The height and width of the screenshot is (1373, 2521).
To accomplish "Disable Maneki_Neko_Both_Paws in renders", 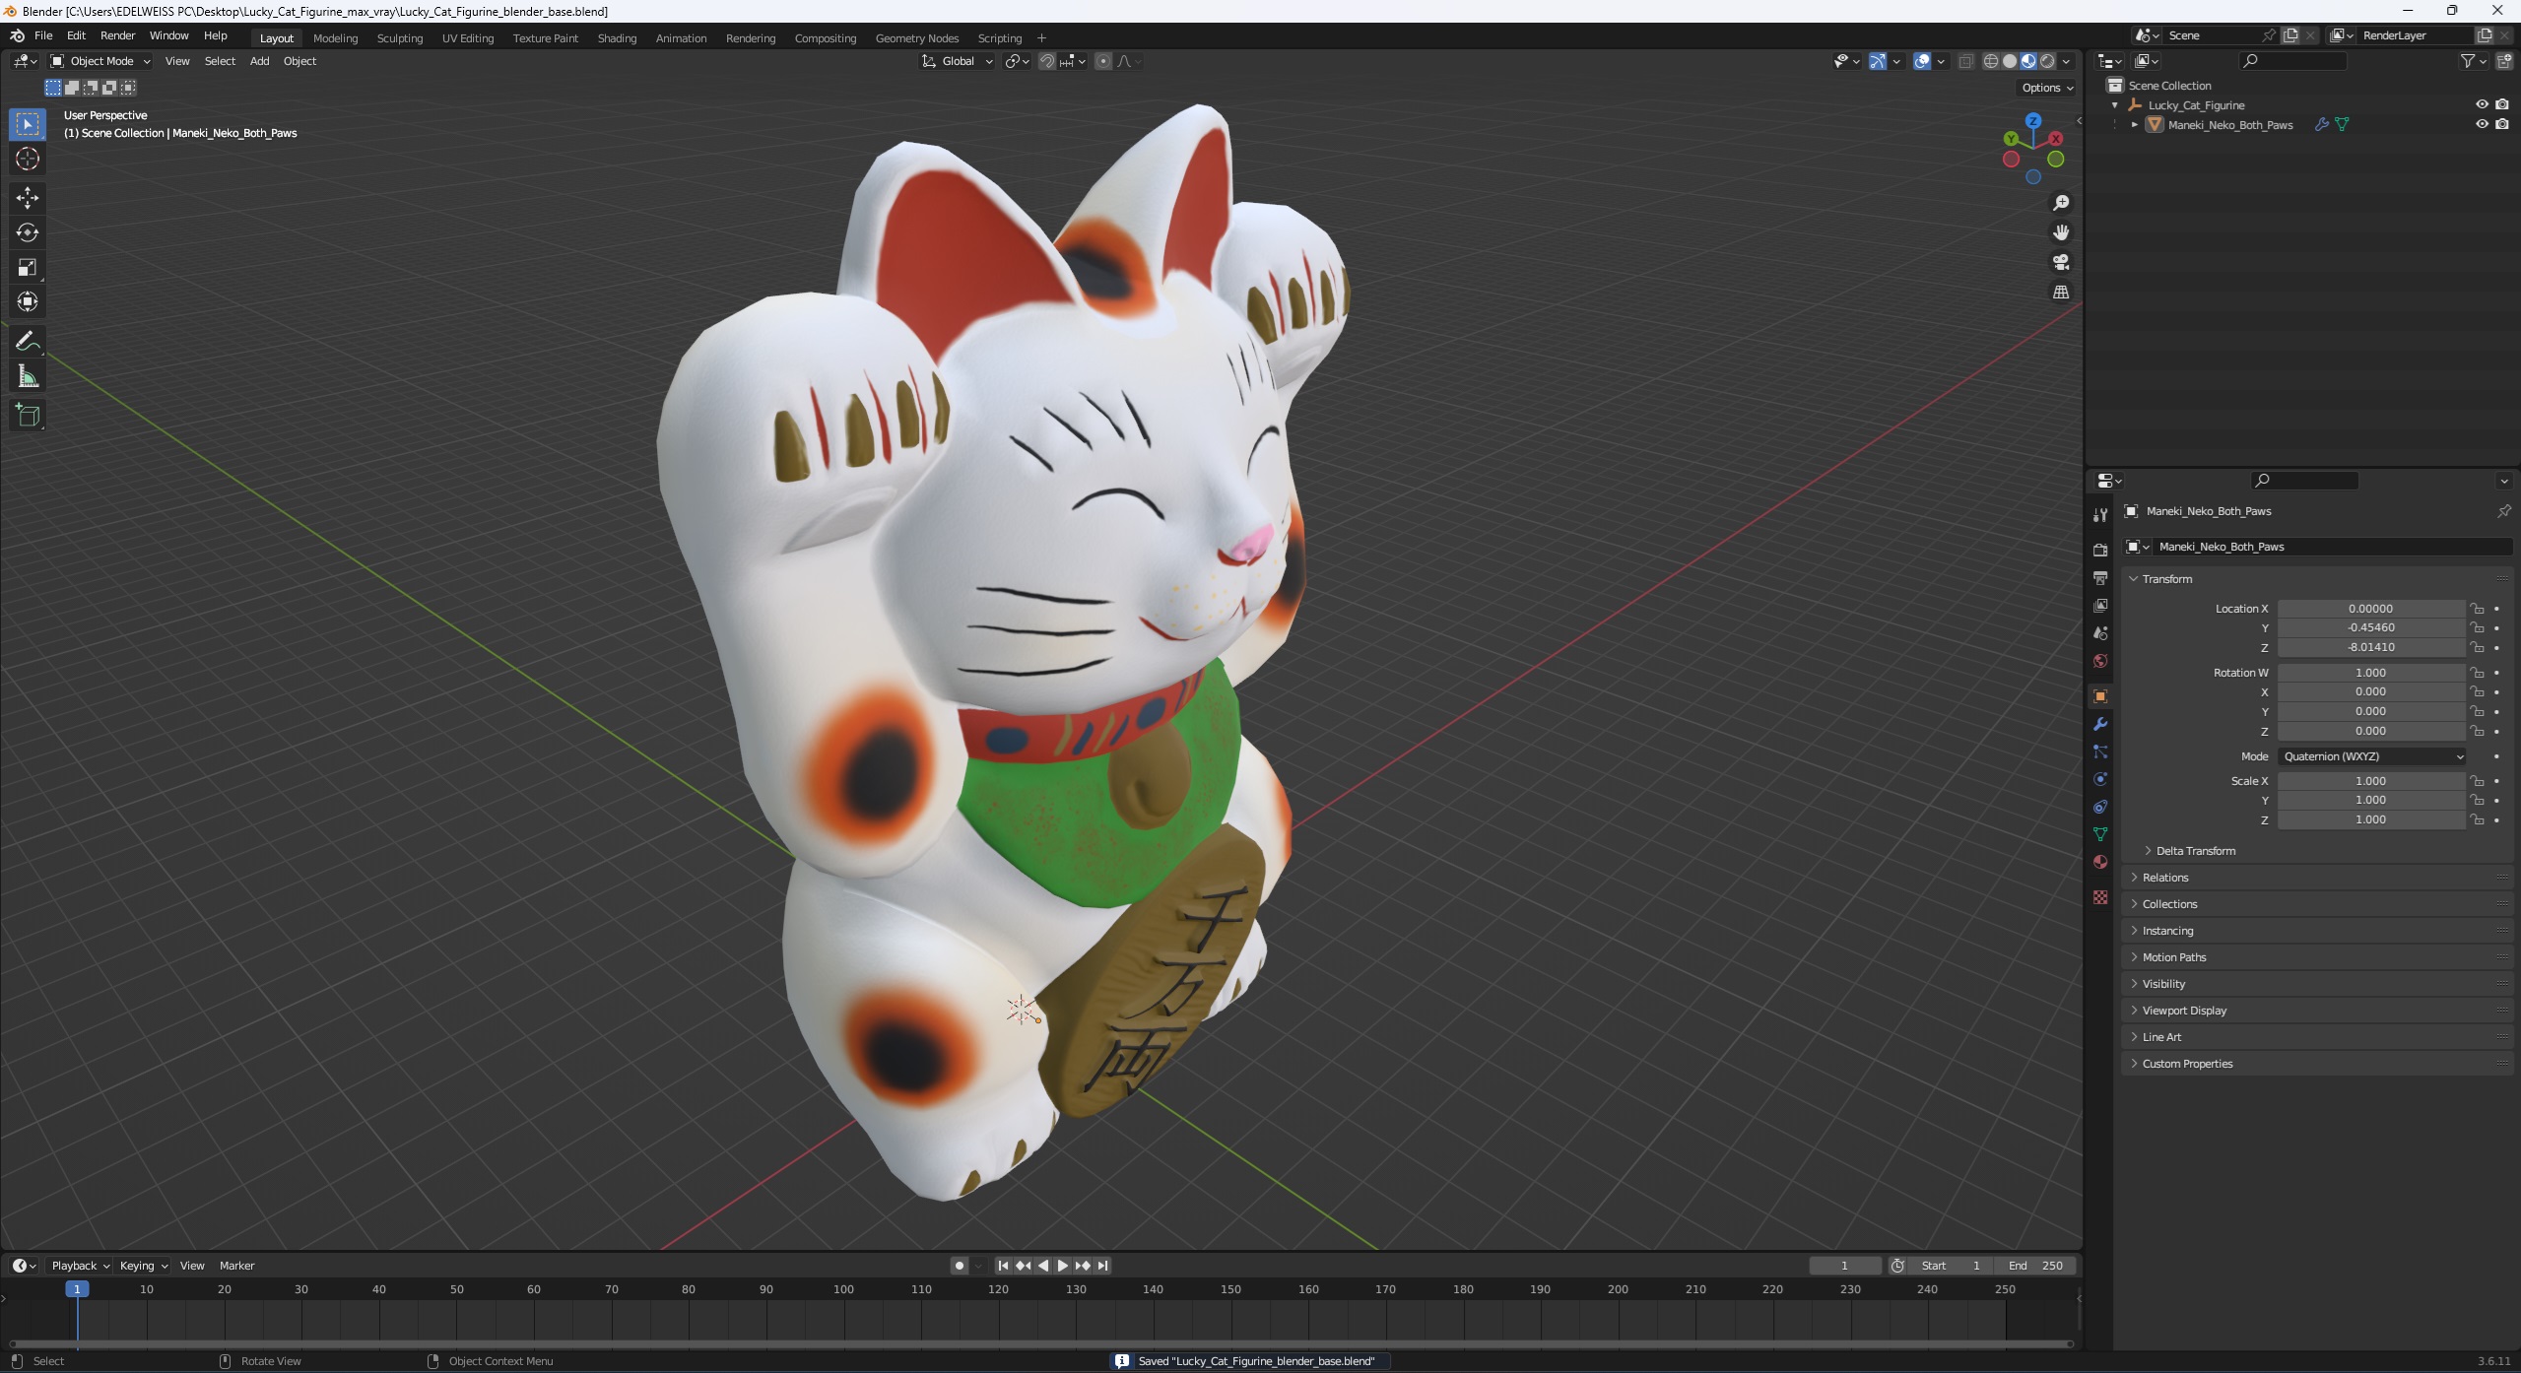I will tap(2502, 124).
